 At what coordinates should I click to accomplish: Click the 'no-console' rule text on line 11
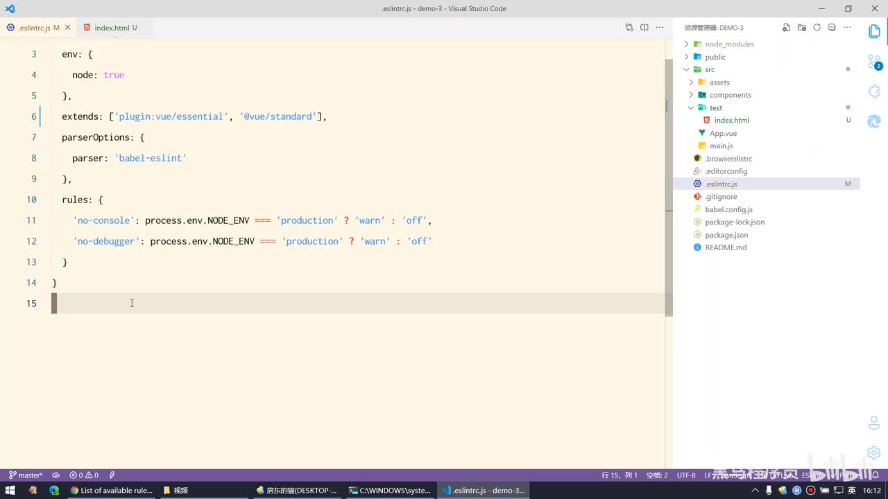[x=103, y=220]
